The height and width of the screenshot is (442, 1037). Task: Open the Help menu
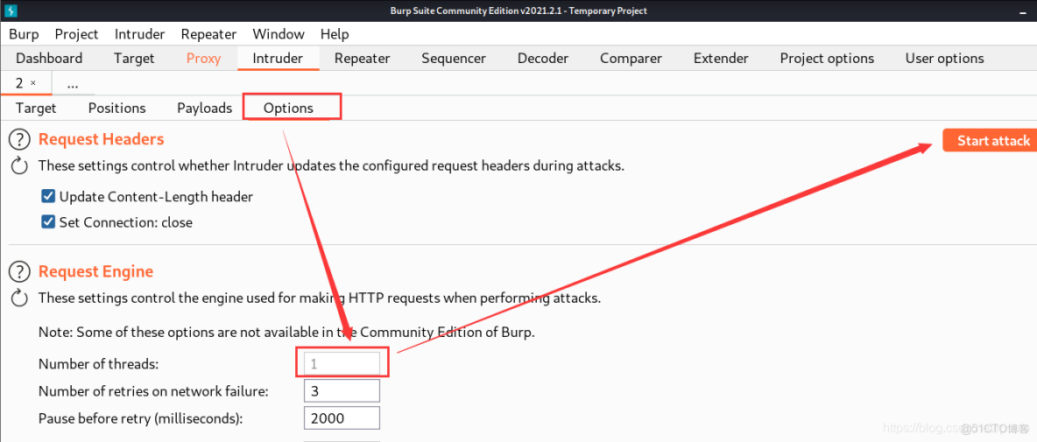[335, 34]
